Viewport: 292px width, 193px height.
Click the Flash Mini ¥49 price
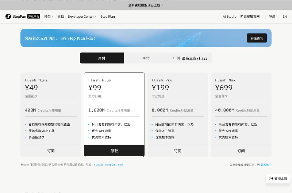tap(31, 88)
